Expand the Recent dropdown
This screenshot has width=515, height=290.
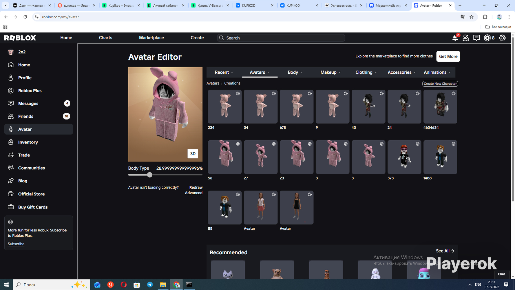(x=224, y=72)
